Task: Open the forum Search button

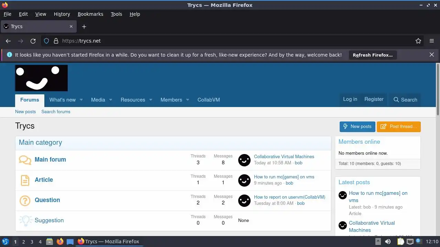Action: point(405,100)
